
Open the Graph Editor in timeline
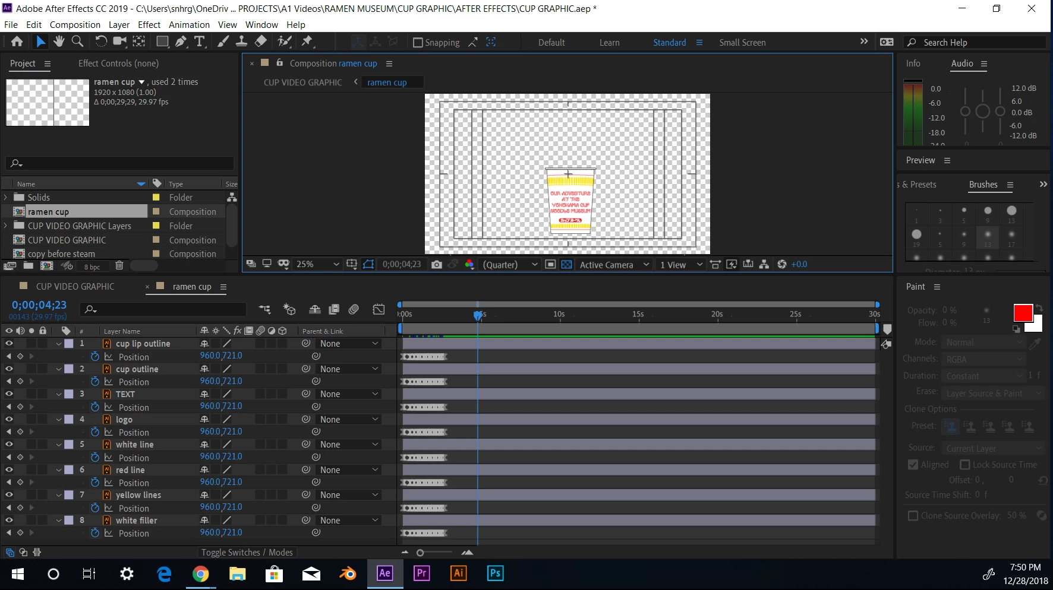[x=379, y=309]
